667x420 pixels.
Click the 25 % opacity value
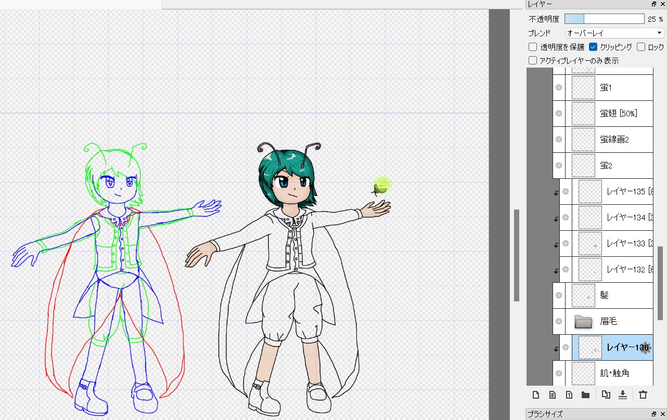pos(656,19)
